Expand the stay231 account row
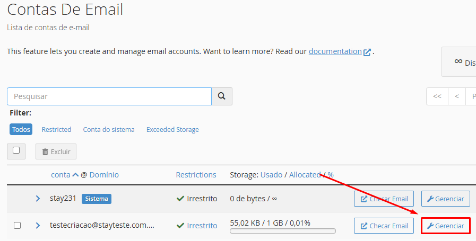The height and width of the screenshot is (241, 476). pos(38,199)
